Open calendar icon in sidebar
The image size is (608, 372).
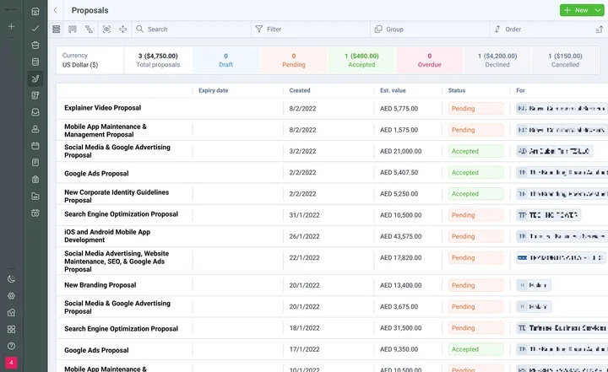point(35,146)
